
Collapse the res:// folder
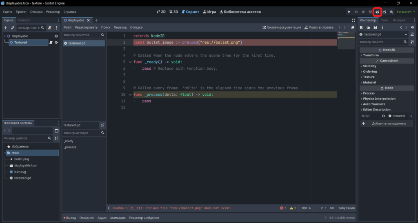tap(5, 153)
